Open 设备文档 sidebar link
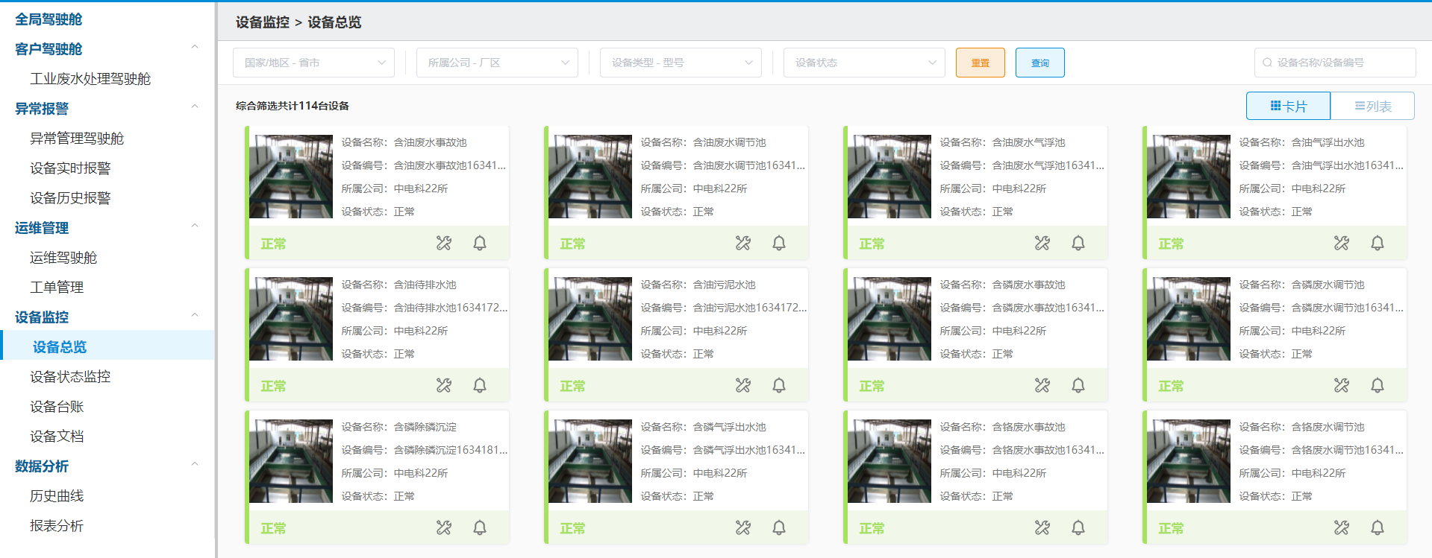This screenshot has width=1432, height=558. click(57, 437)
